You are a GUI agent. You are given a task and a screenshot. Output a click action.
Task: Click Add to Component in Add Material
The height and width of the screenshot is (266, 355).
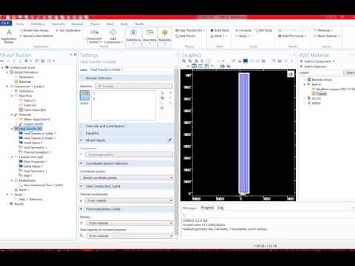pyautogui.click(x=317, y=61)
